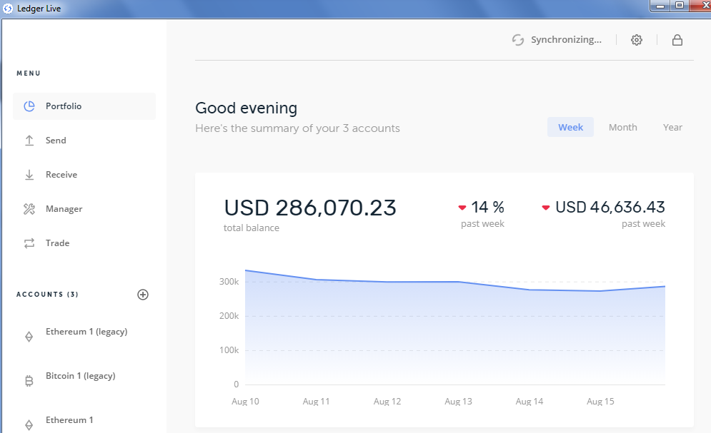Image resolution: width=711 pixels, height=433 pixels.
Task: Click the red down arrow beside USD 46,636.43
Action: [546, 208]
